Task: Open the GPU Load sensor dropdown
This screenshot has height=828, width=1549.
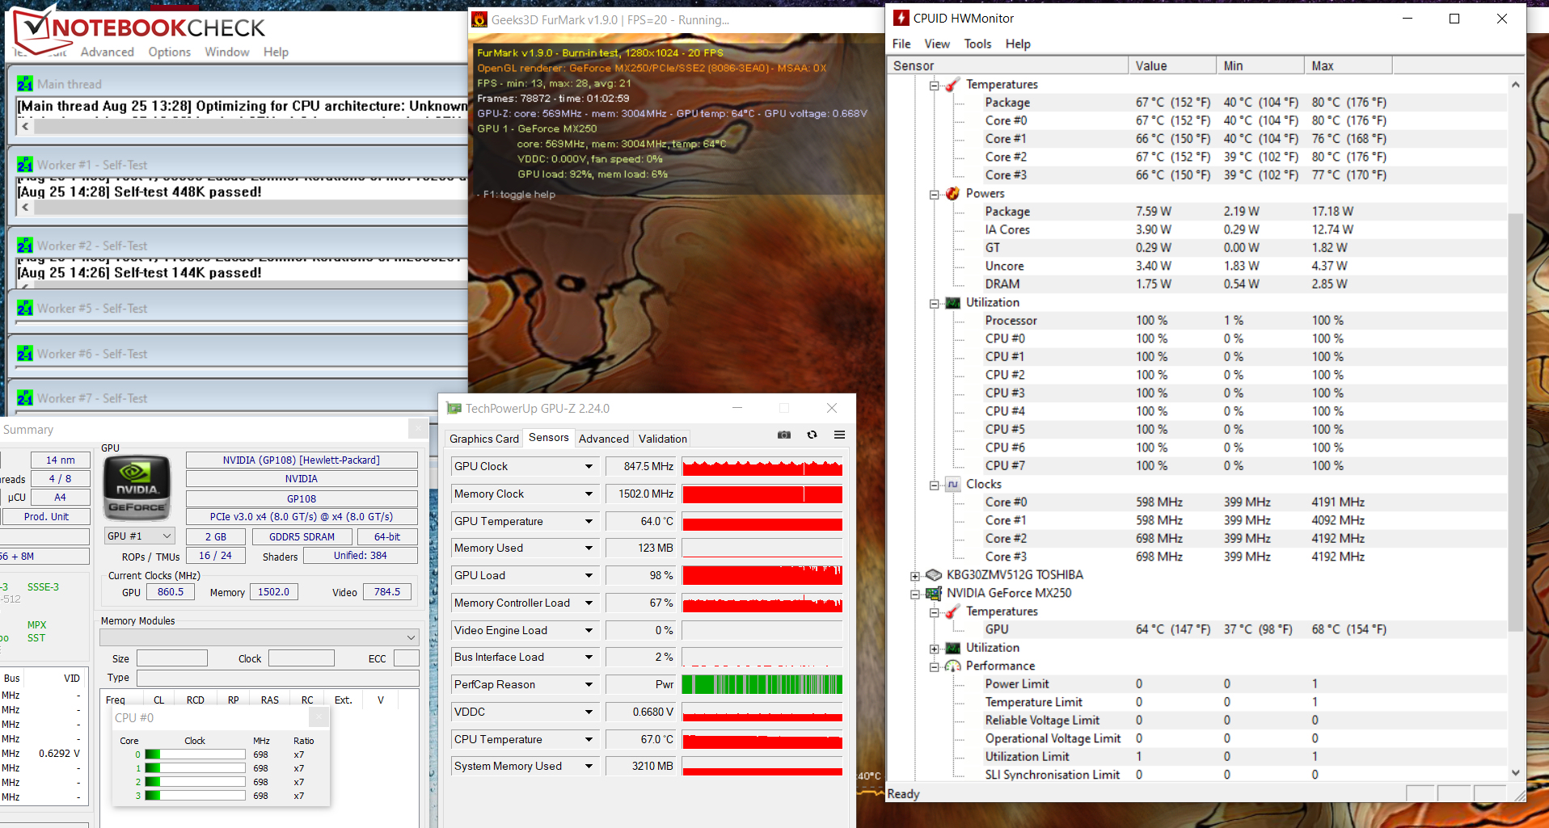Action: (x=589, y=576)
